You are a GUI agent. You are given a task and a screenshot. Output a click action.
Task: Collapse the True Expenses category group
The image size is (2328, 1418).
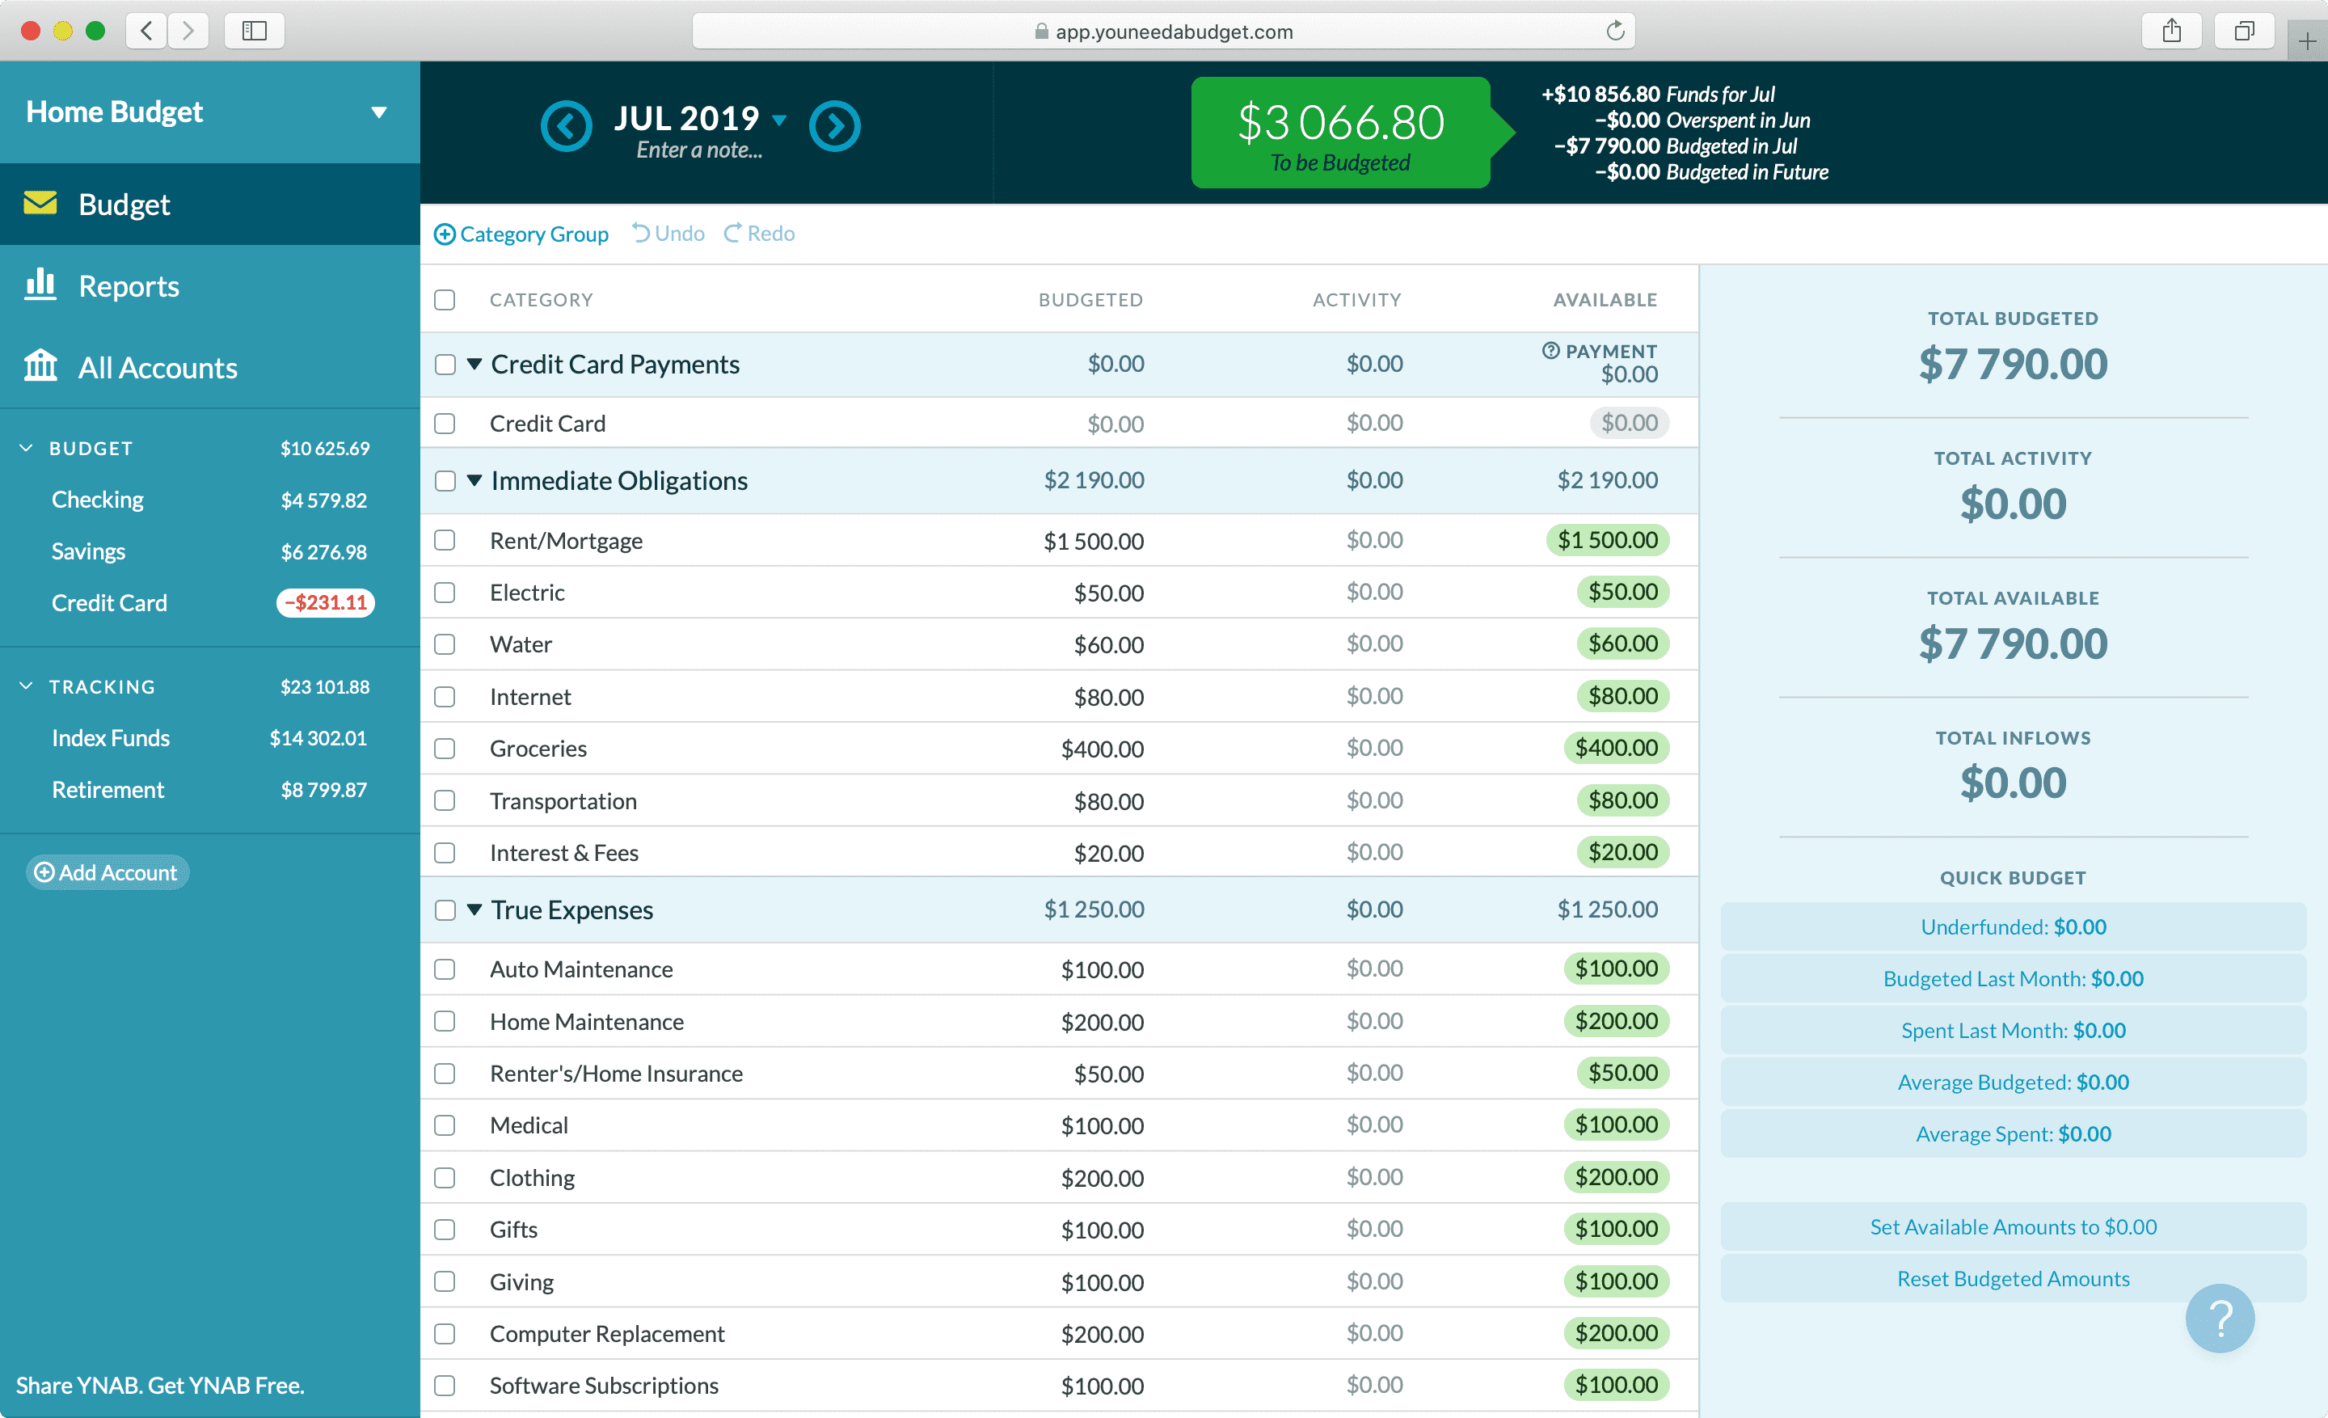(x=474, y=908)
